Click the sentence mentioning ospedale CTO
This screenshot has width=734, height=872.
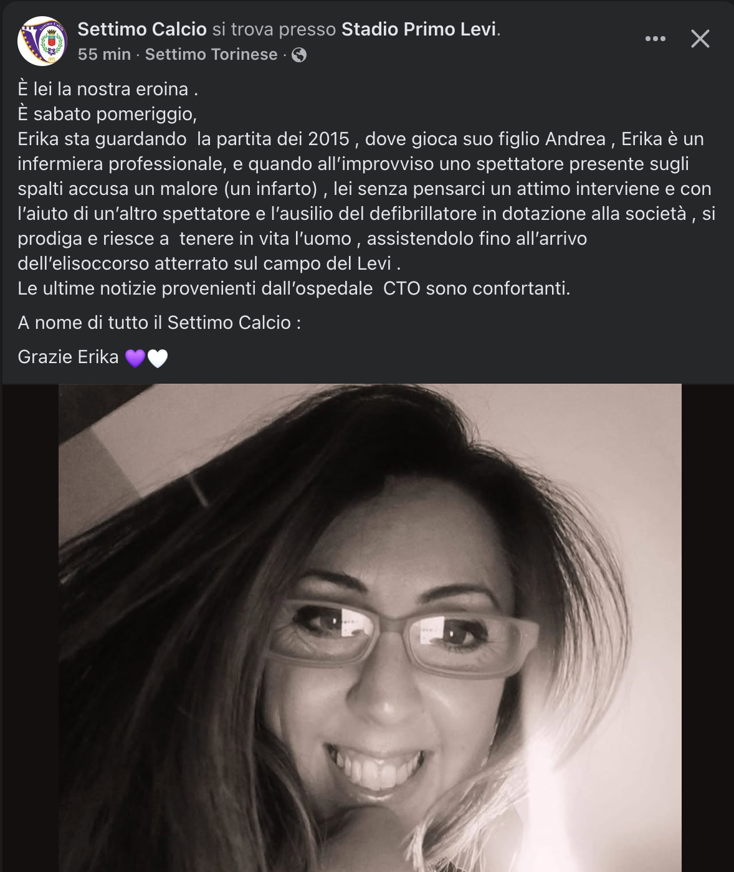294,288
